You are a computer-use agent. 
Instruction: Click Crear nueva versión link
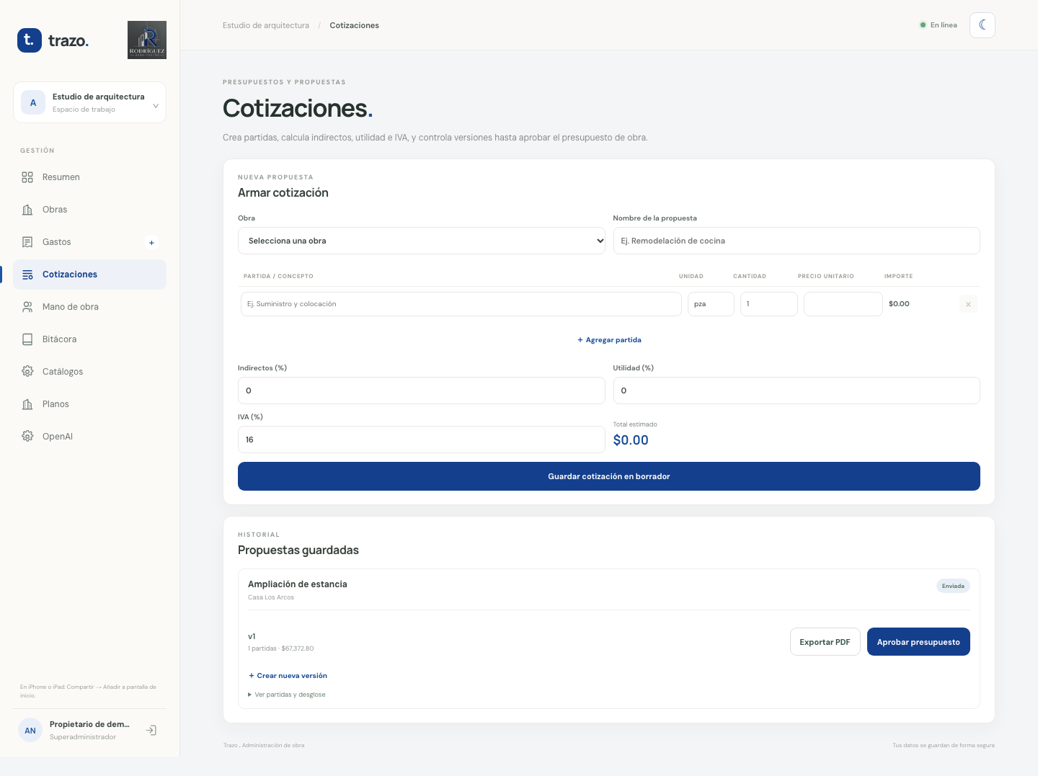288,676
